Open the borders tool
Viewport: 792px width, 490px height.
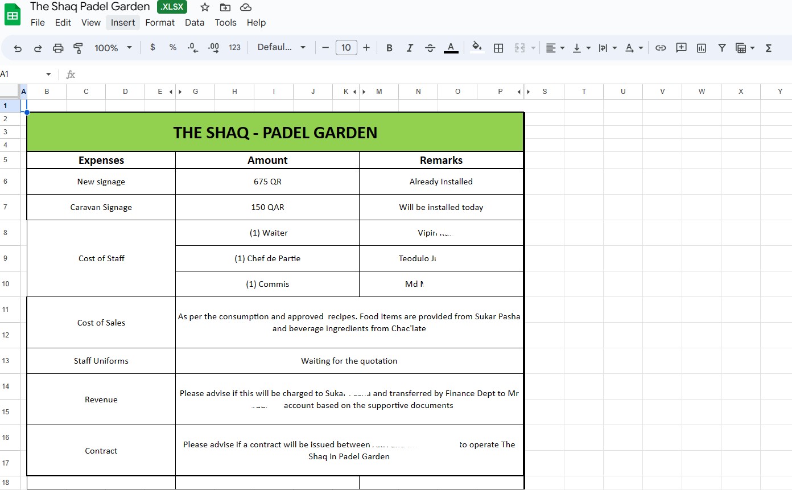coord(498,48)
